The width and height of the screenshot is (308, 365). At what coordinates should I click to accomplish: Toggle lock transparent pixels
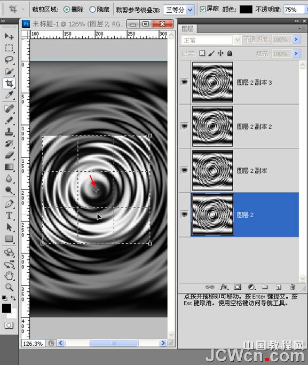click(202, 53)
